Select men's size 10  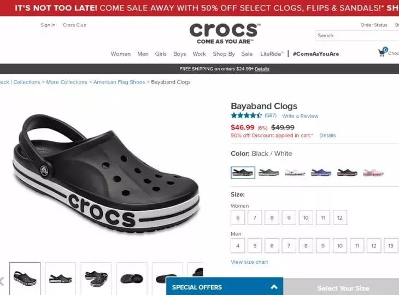(340, 246)
